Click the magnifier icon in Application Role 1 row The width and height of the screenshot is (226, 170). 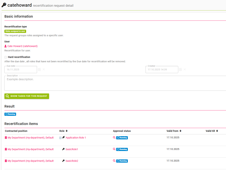point(114,138)
